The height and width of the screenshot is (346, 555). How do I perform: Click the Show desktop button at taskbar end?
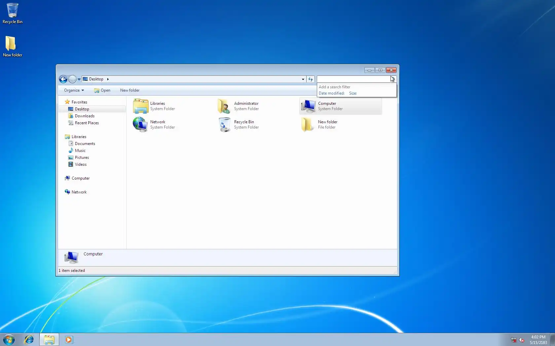pos(552,340)
